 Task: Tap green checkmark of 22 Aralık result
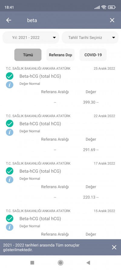10,123
